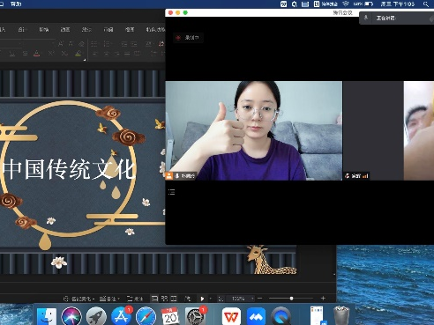This screenshot has width=434, height=325.
Task: Apply superscript formatting
Action: click(51, 54)
